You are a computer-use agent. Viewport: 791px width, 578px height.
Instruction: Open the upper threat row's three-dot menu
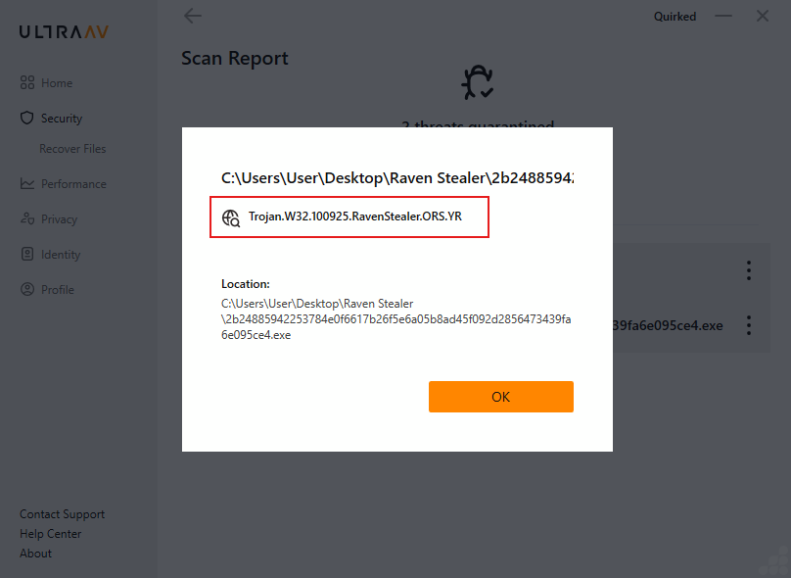pos(748,270)
